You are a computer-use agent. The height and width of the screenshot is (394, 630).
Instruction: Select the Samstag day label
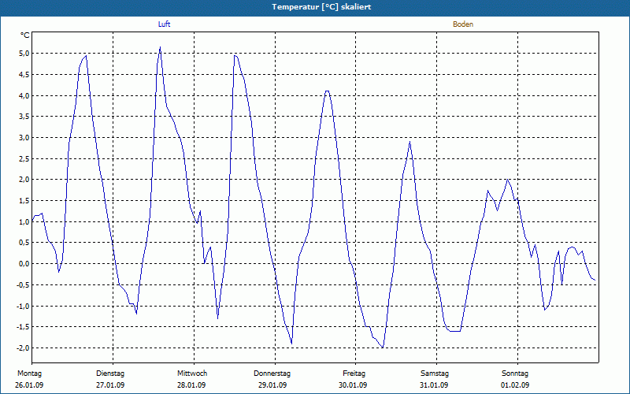pyautogui.click(x=435, y=374)
